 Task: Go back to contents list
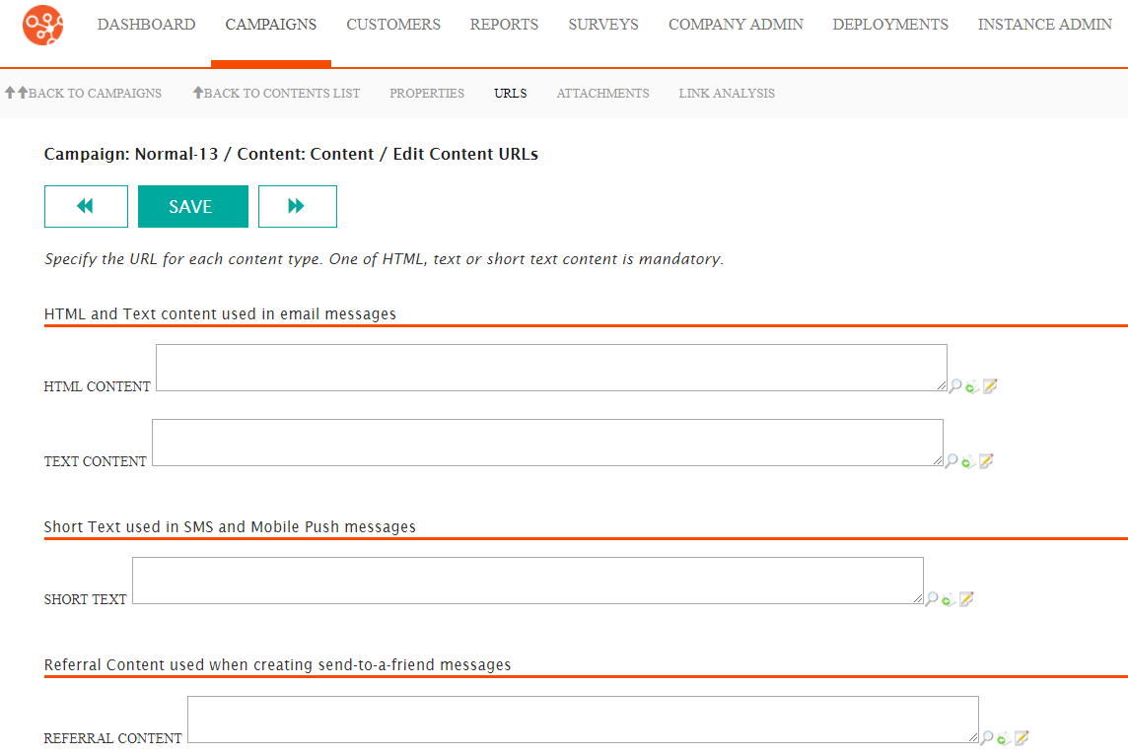277,93
